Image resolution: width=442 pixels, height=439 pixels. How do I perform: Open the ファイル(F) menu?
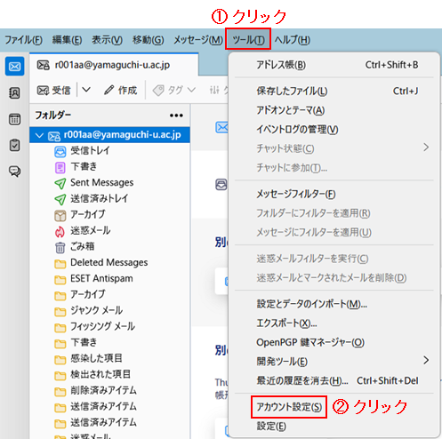tap(24, 40)
